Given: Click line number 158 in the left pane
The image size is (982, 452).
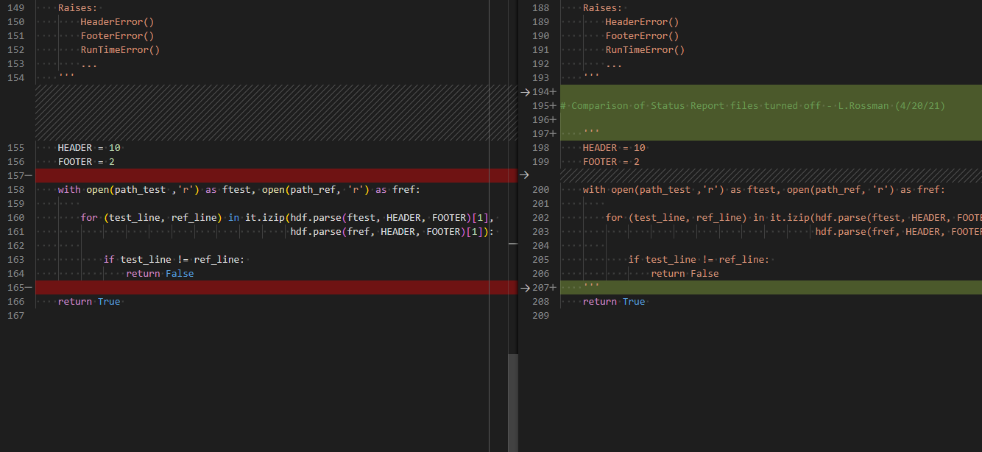Looking at the screenshot, I should click(x=15, y=190).
